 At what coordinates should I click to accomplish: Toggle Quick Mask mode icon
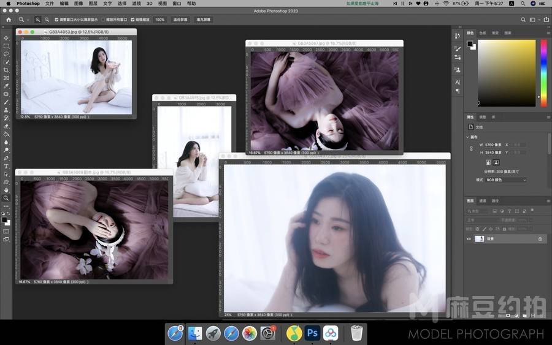point(6,232)
